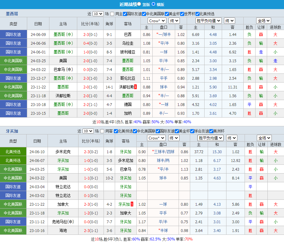This screenshot has width=284, height=242.
Task: Click the 危地马拉(中) team link
Action: tap(63, 222)
